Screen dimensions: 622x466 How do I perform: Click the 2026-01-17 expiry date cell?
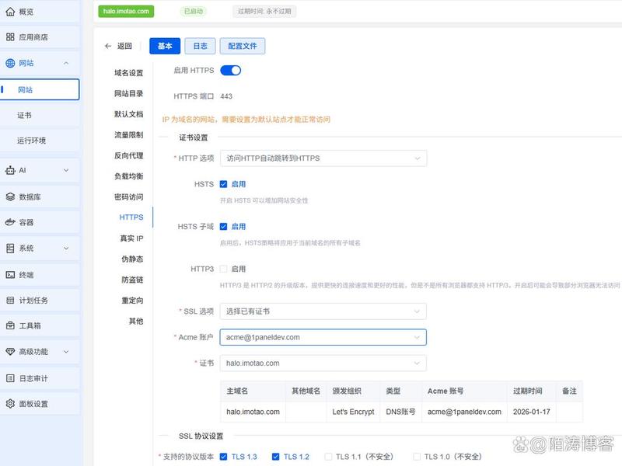pyautogui.click(x=532, y=412)
